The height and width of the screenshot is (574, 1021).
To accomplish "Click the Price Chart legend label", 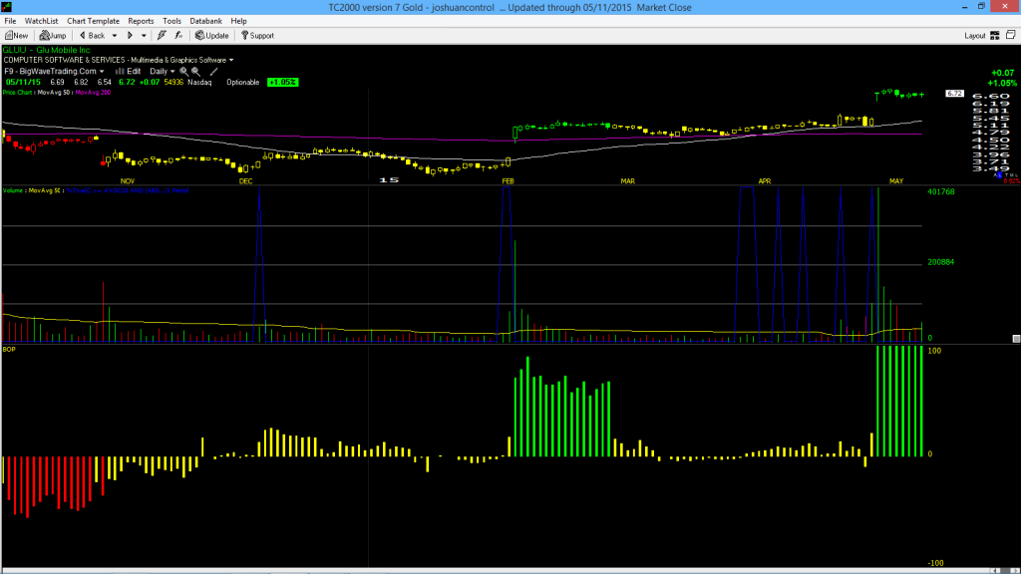I will 18,93.
